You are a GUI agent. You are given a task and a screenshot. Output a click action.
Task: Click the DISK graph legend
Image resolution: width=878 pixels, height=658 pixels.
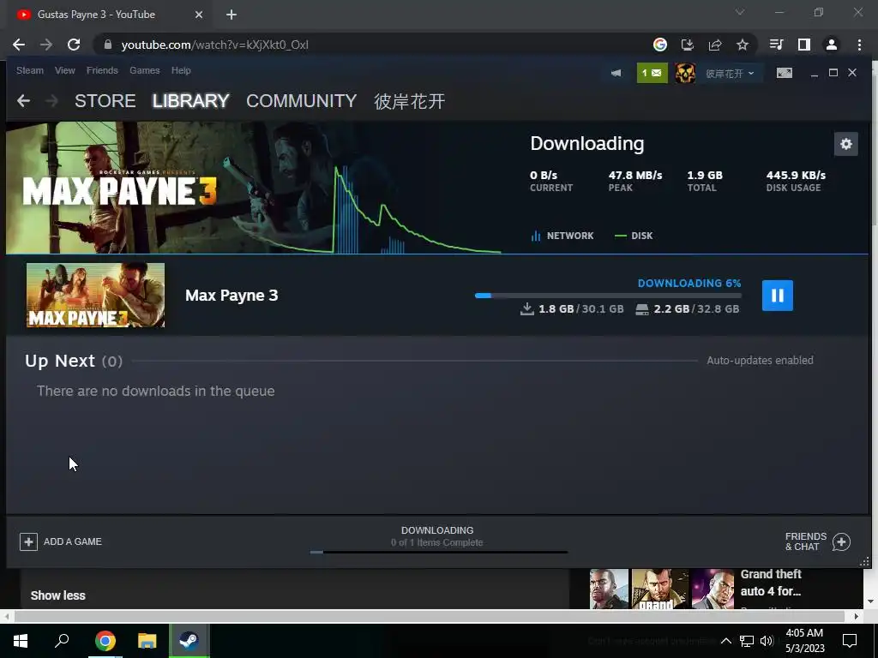click(634, 236)
